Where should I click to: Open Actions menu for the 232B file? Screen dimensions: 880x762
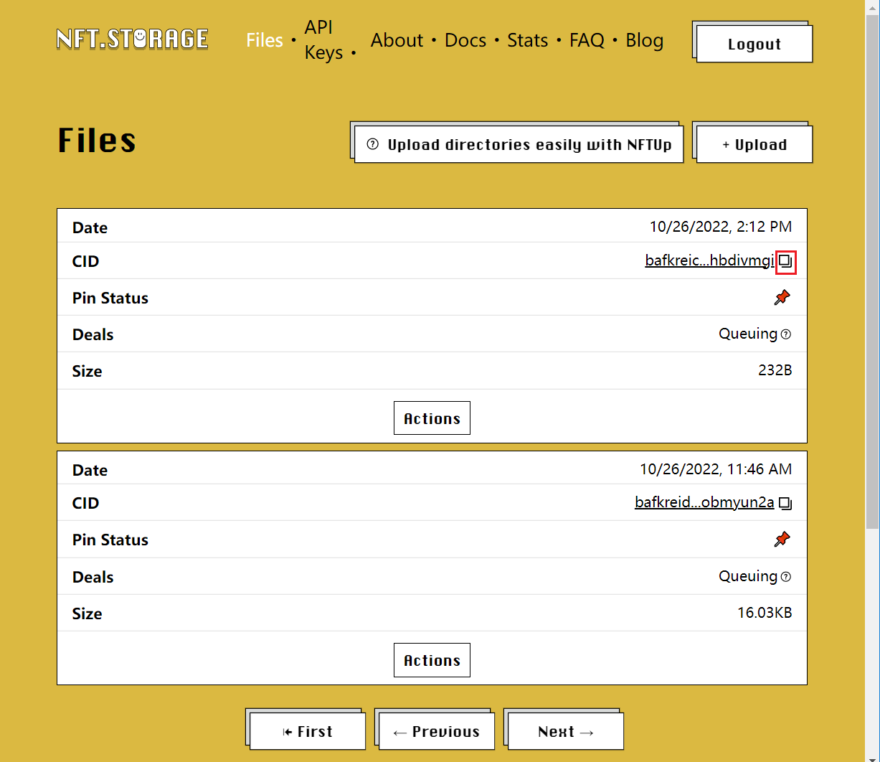click(432, 418)
